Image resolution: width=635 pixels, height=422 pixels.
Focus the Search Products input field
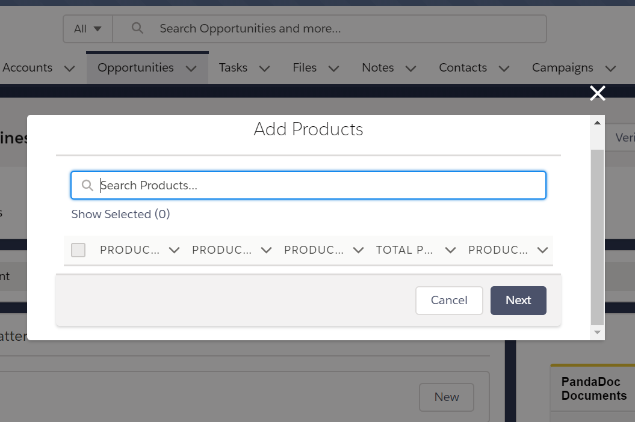coord(319,185)
